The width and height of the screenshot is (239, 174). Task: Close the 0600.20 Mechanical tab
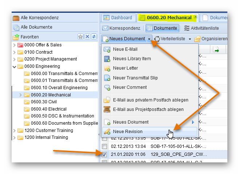pyautogui.click(x=195, y=17)
